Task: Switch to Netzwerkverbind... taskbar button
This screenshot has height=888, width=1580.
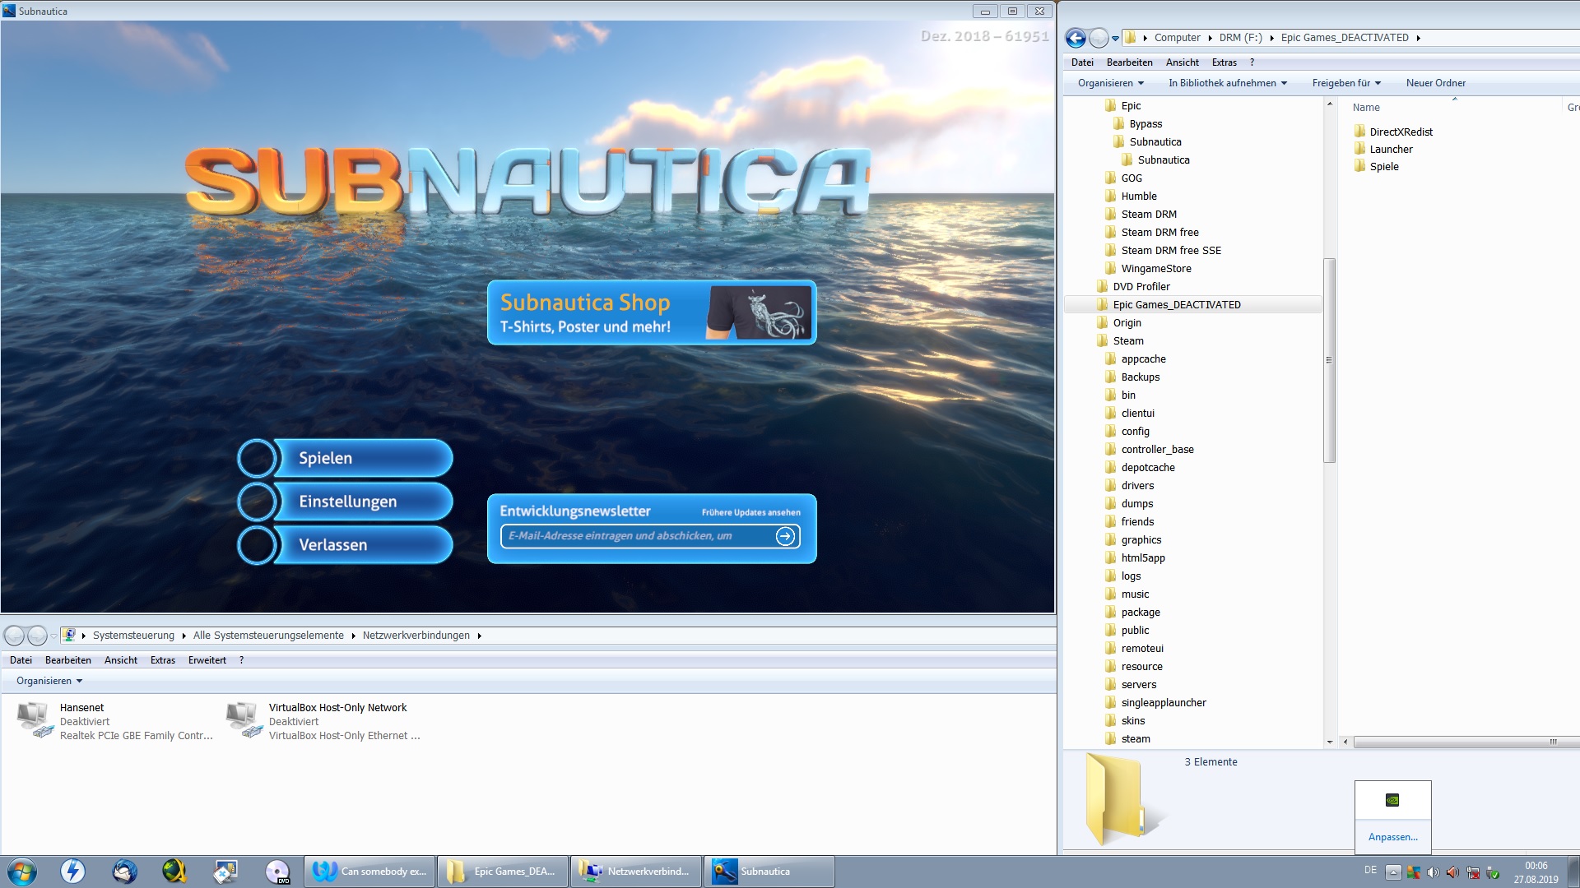Action: pos(636,872)
